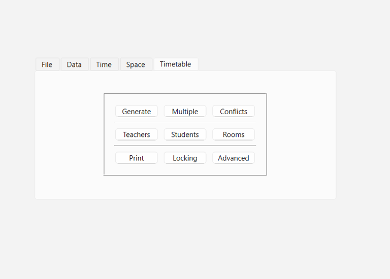The image size is (390, 279).
Task: Bring up the Space tab page
Action: 136,64
